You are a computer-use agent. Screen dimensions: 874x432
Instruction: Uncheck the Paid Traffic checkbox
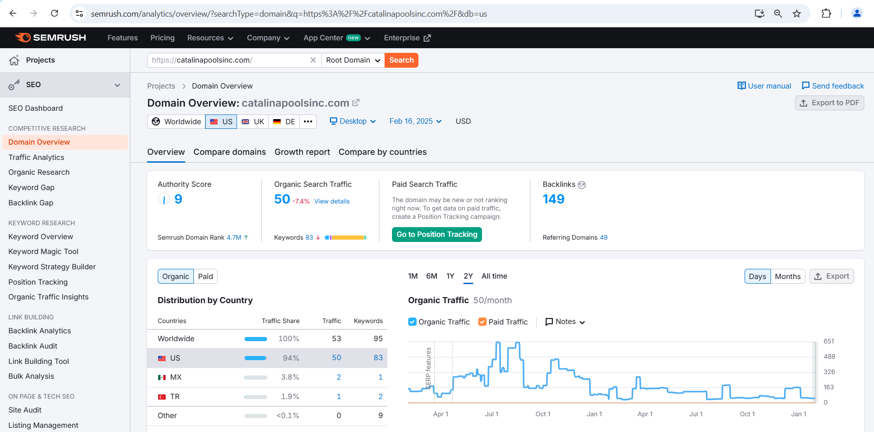pyautogui.click(x=482, y=322)
